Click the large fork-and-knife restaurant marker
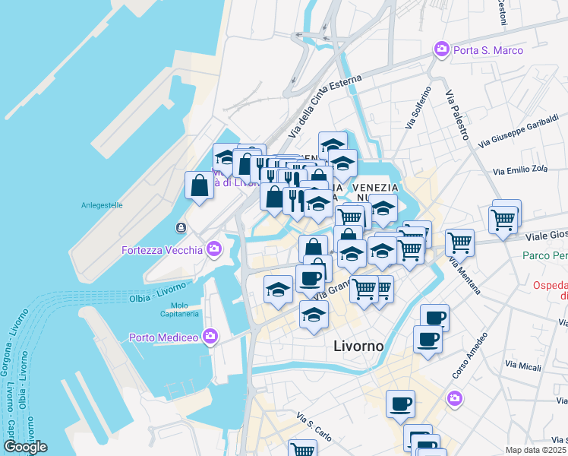Screen dimensions: 568x456 (x=297, y=204)
